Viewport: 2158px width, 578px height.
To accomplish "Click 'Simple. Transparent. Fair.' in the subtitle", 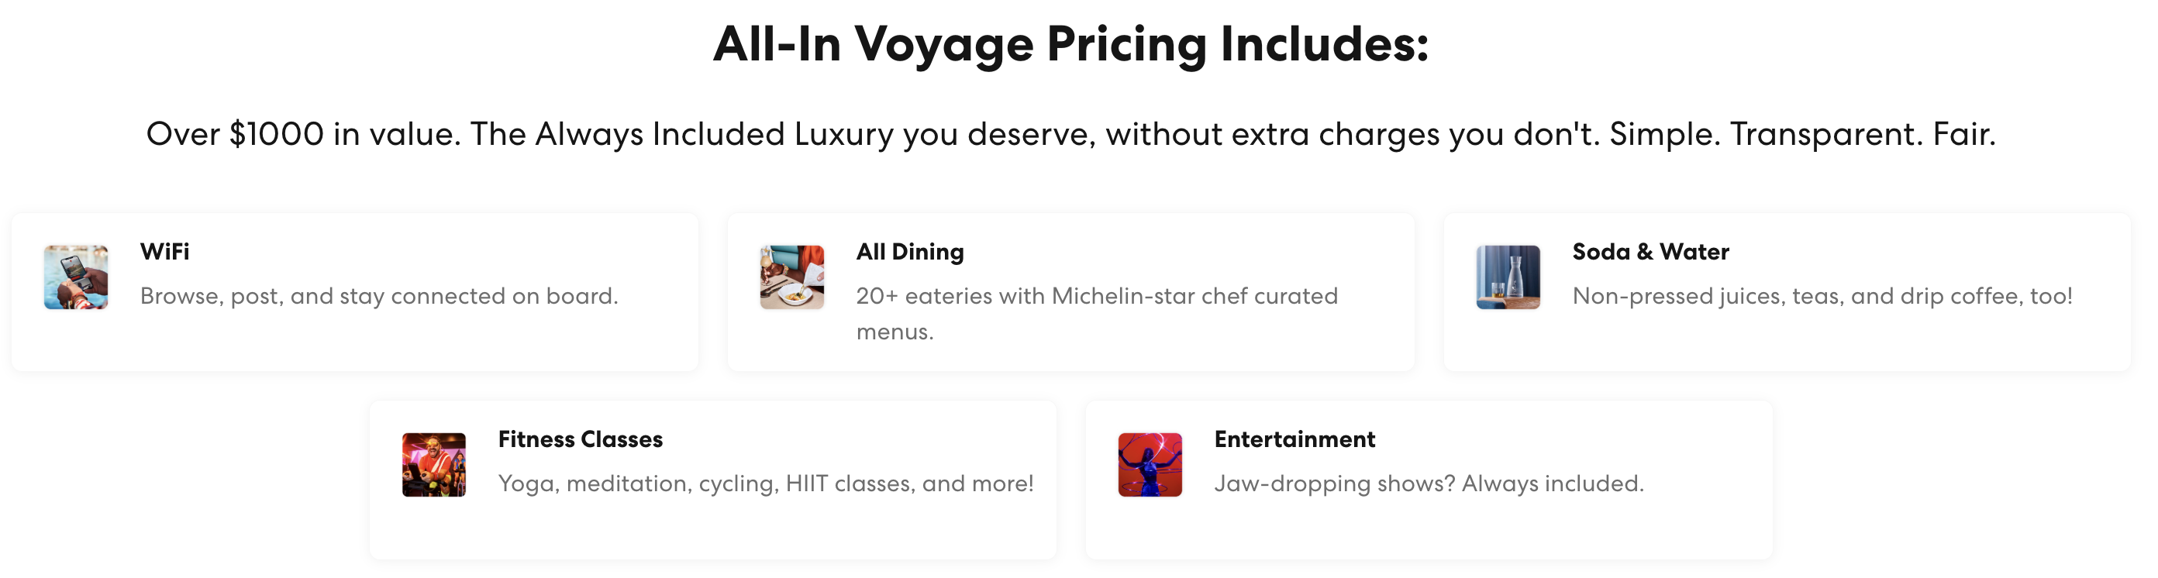I will tap(1802, 134).
